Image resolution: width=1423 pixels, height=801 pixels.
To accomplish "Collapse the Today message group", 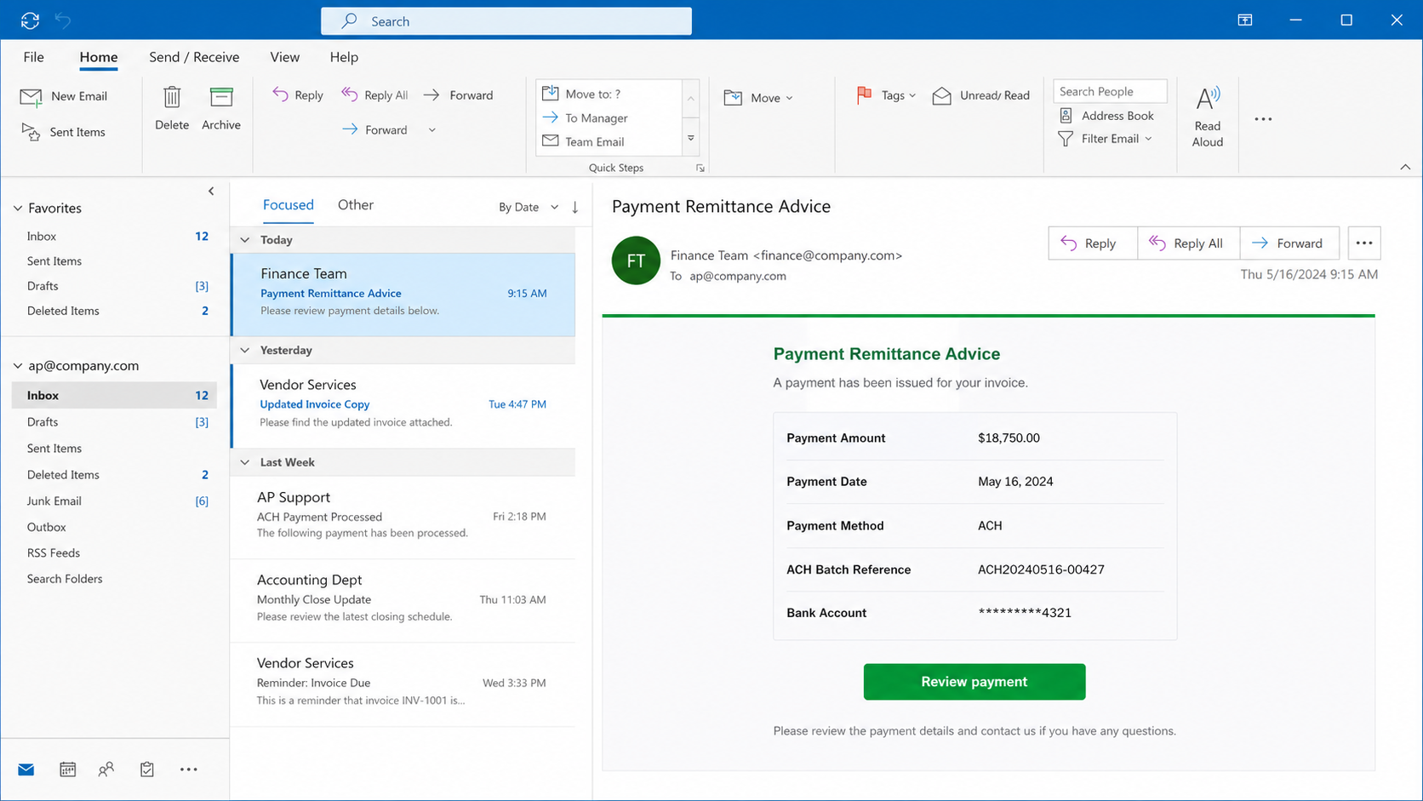I will tap(245, 240).
